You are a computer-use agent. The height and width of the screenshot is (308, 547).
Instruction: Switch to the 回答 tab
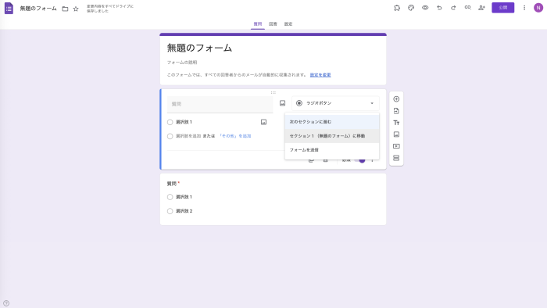pos(273,24)
